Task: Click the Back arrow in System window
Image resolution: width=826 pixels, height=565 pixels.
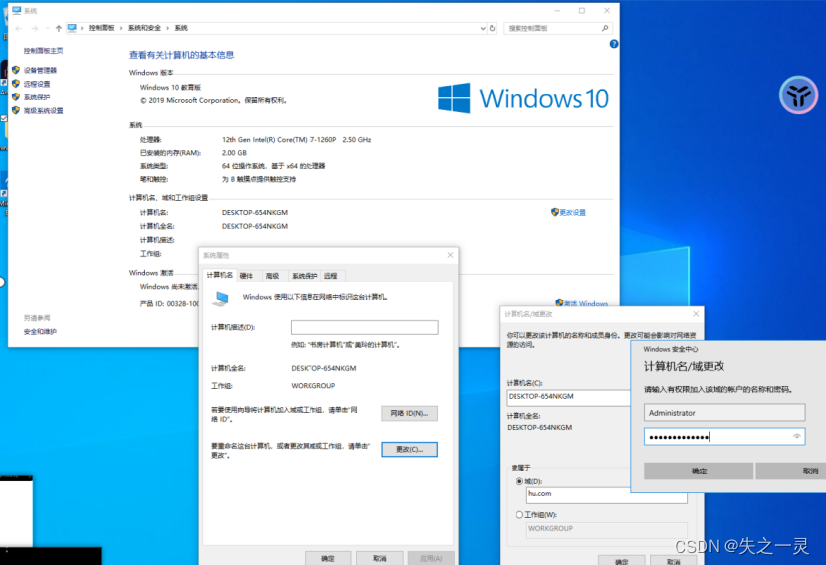Action: click(x=19, y=28)
